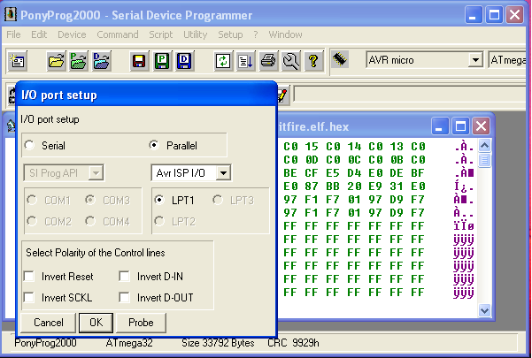Open the ATmega device type combo box
Viewport: 532px width, 358px height.
pos(509,60)
